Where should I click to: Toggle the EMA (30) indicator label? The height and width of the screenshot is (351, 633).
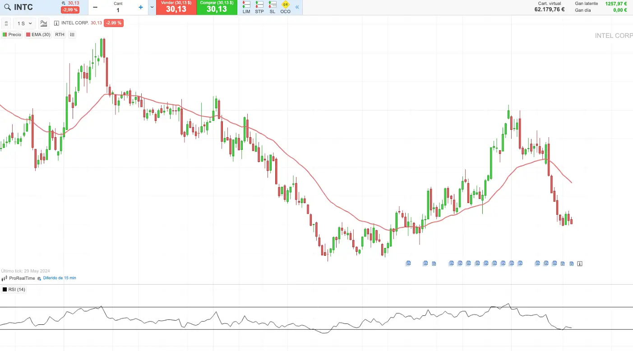pyautogui.click(x=38, y=35)
